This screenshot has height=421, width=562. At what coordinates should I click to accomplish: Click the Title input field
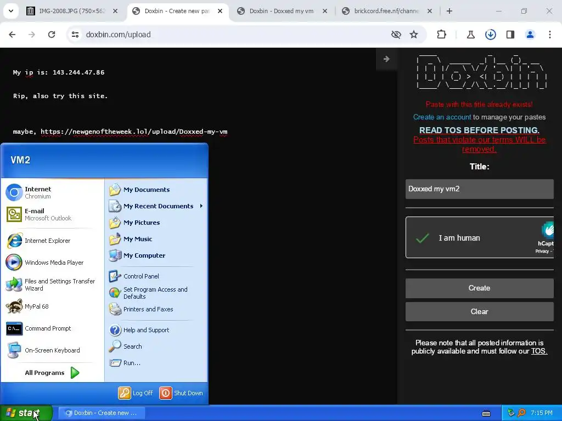pos(479,189)
